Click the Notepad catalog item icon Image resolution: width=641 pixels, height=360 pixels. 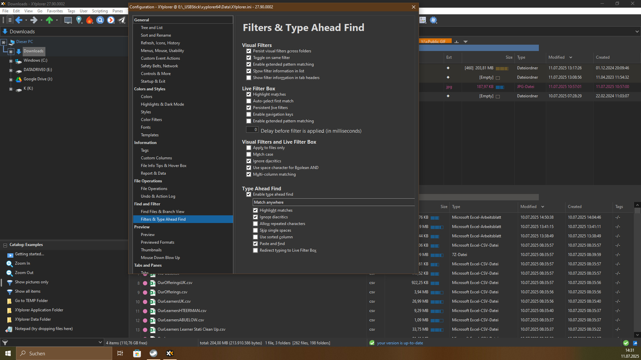9,329
